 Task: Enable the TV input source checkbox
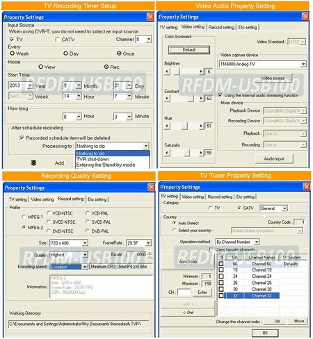(12, 40)
